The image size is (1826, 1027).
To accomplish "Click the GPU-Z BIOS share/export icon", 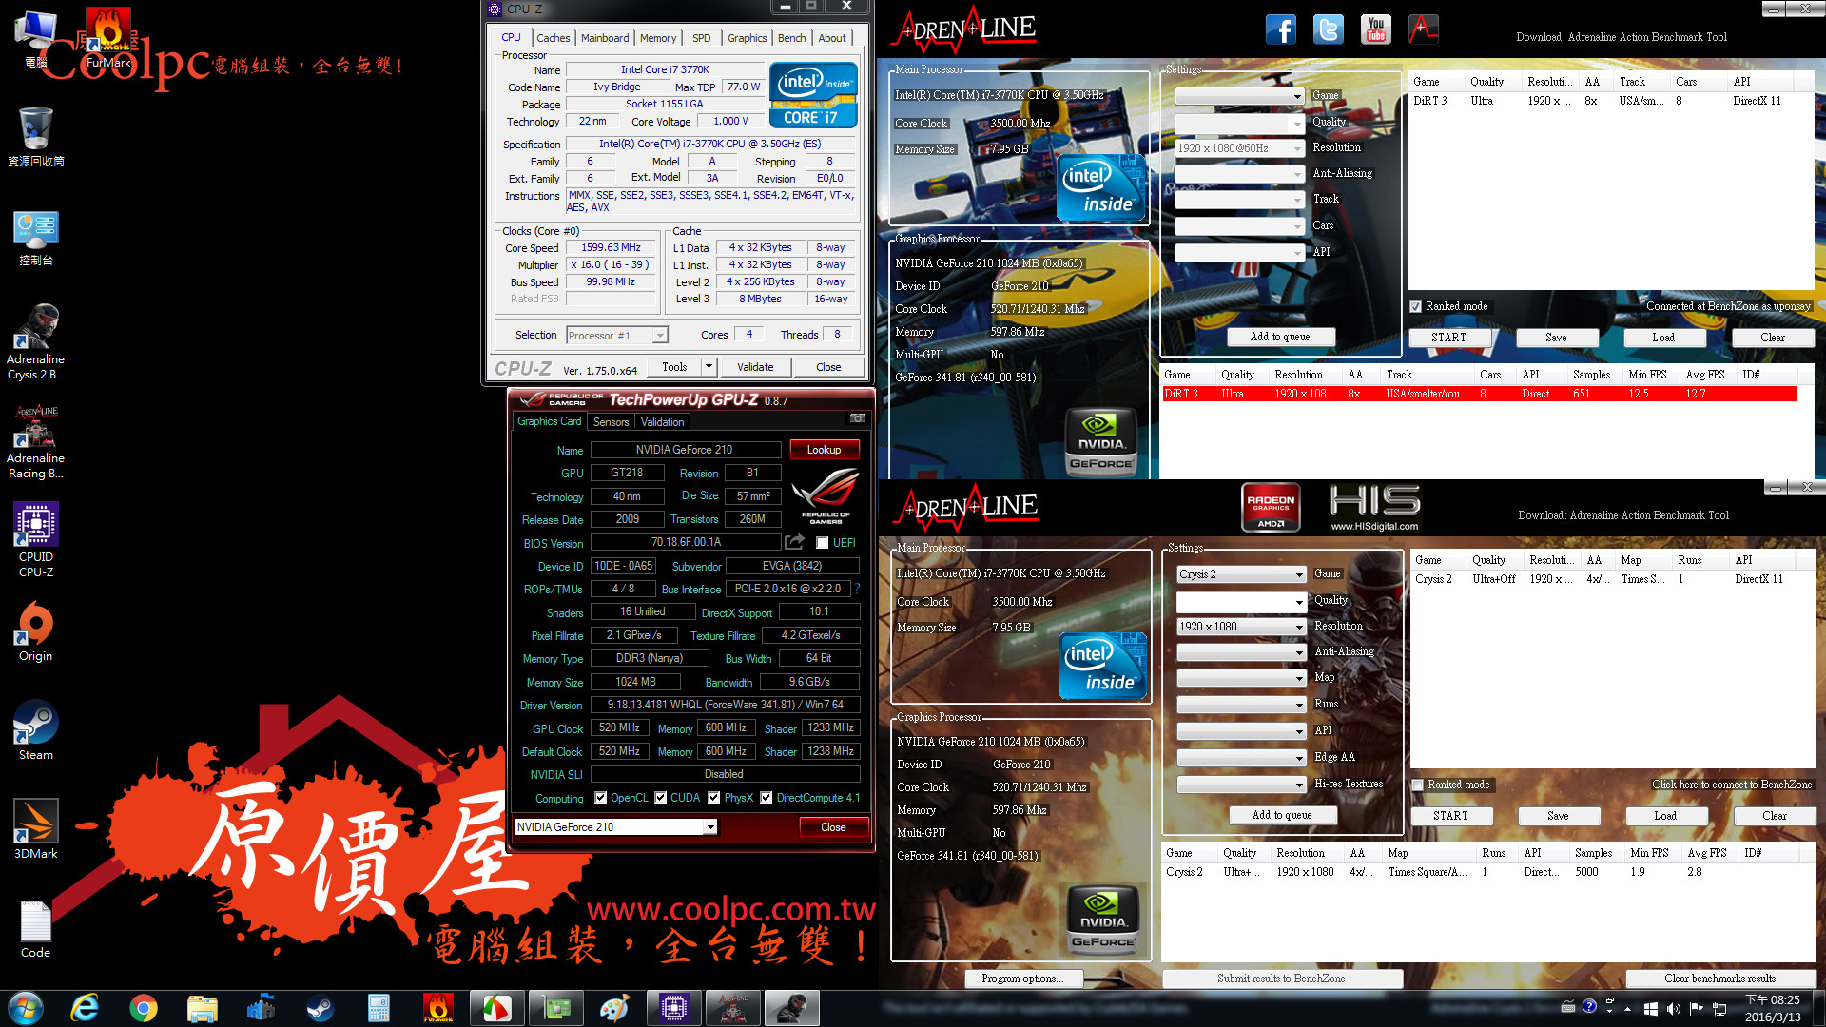I will tap(794, 542).
